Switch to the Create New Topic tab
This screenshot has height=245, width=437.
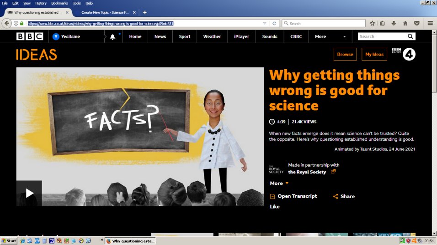point(108,12)
